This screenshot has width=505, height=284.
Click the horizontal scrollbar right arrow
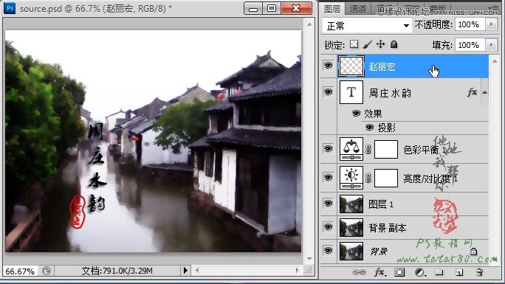(297, 271)
